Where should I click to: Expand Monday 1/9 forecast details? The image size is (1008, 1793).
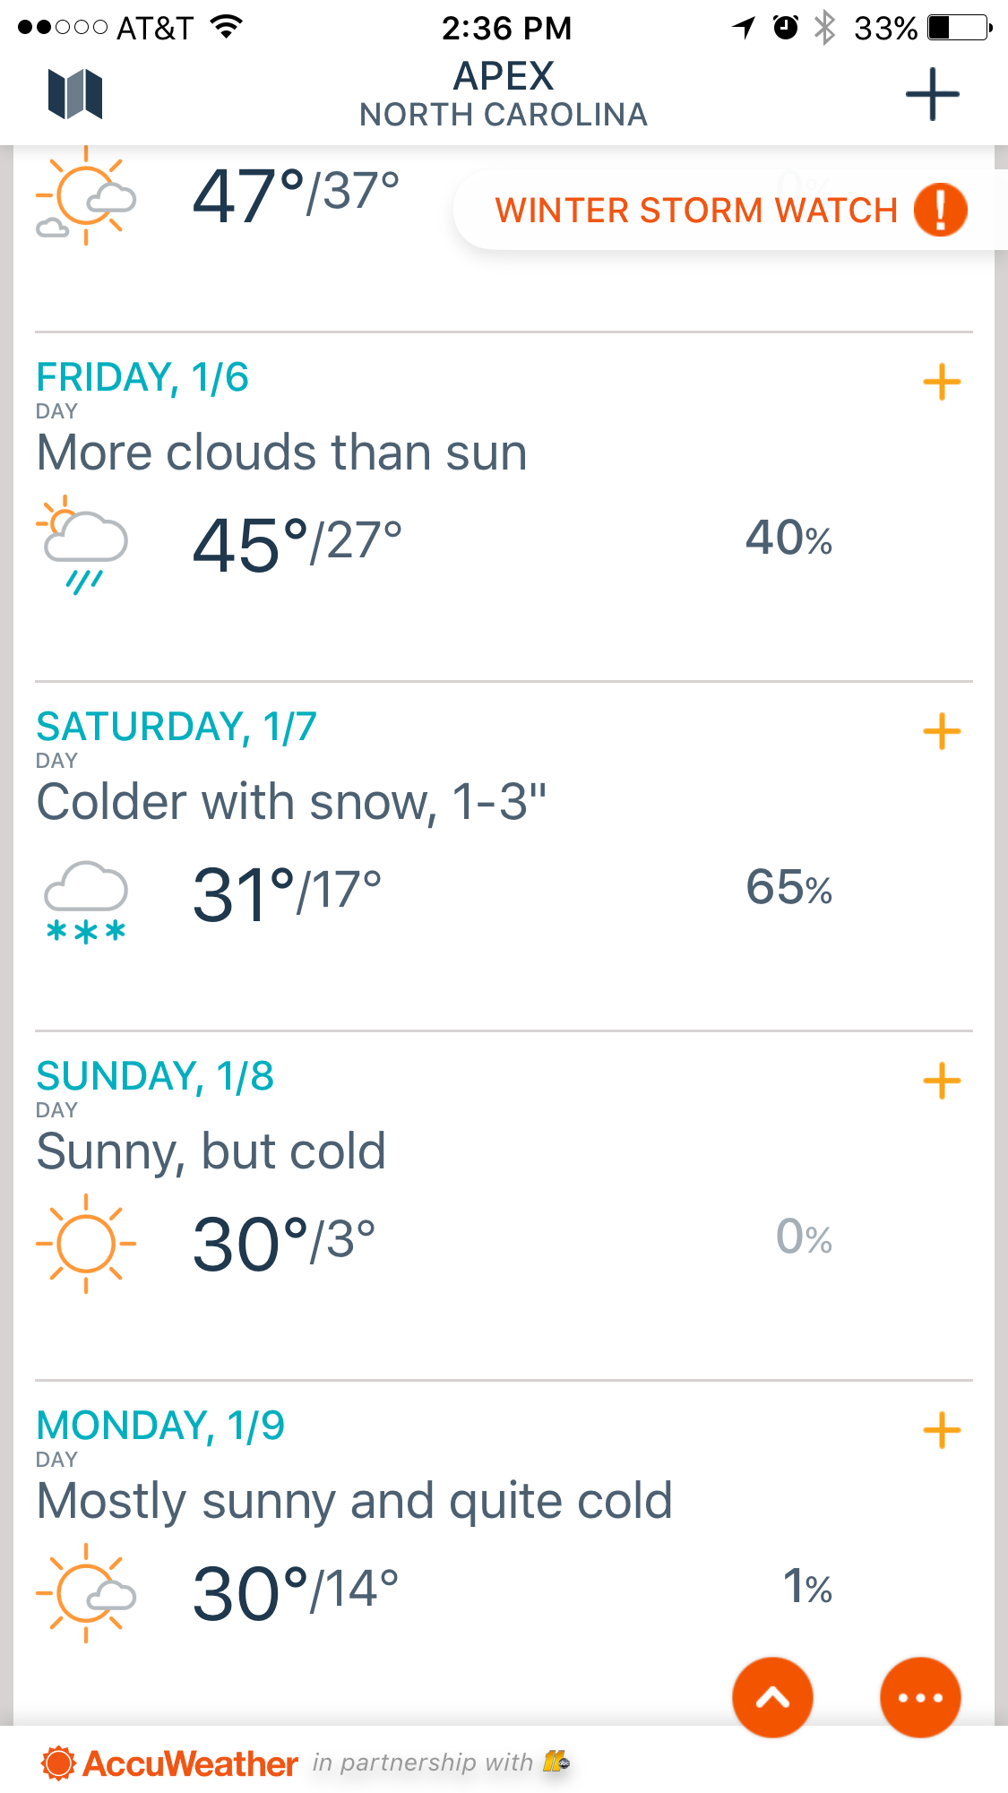pos(942,1431)
